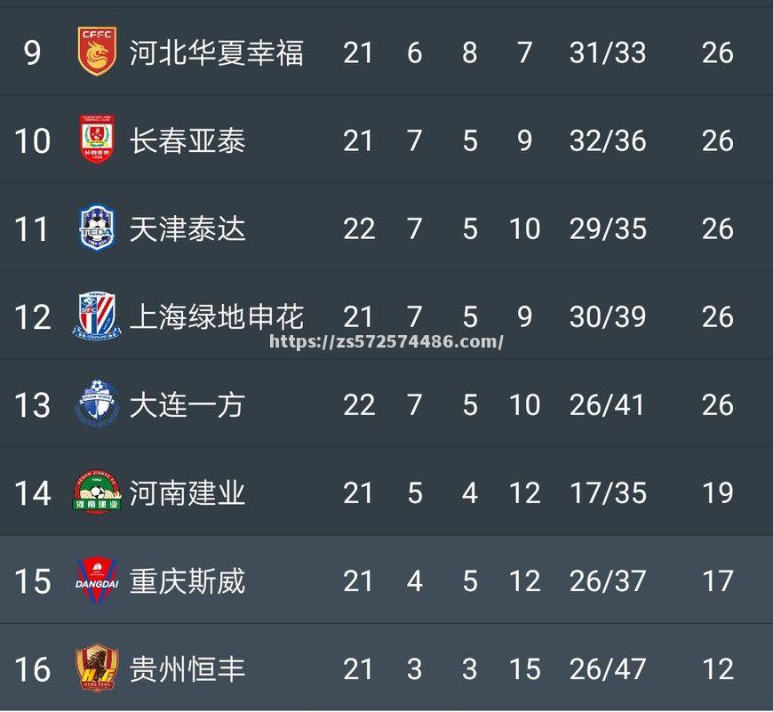Open the 河南建业 team page
The width and height of the screenshot is (773, 712).
click(187, 492)
